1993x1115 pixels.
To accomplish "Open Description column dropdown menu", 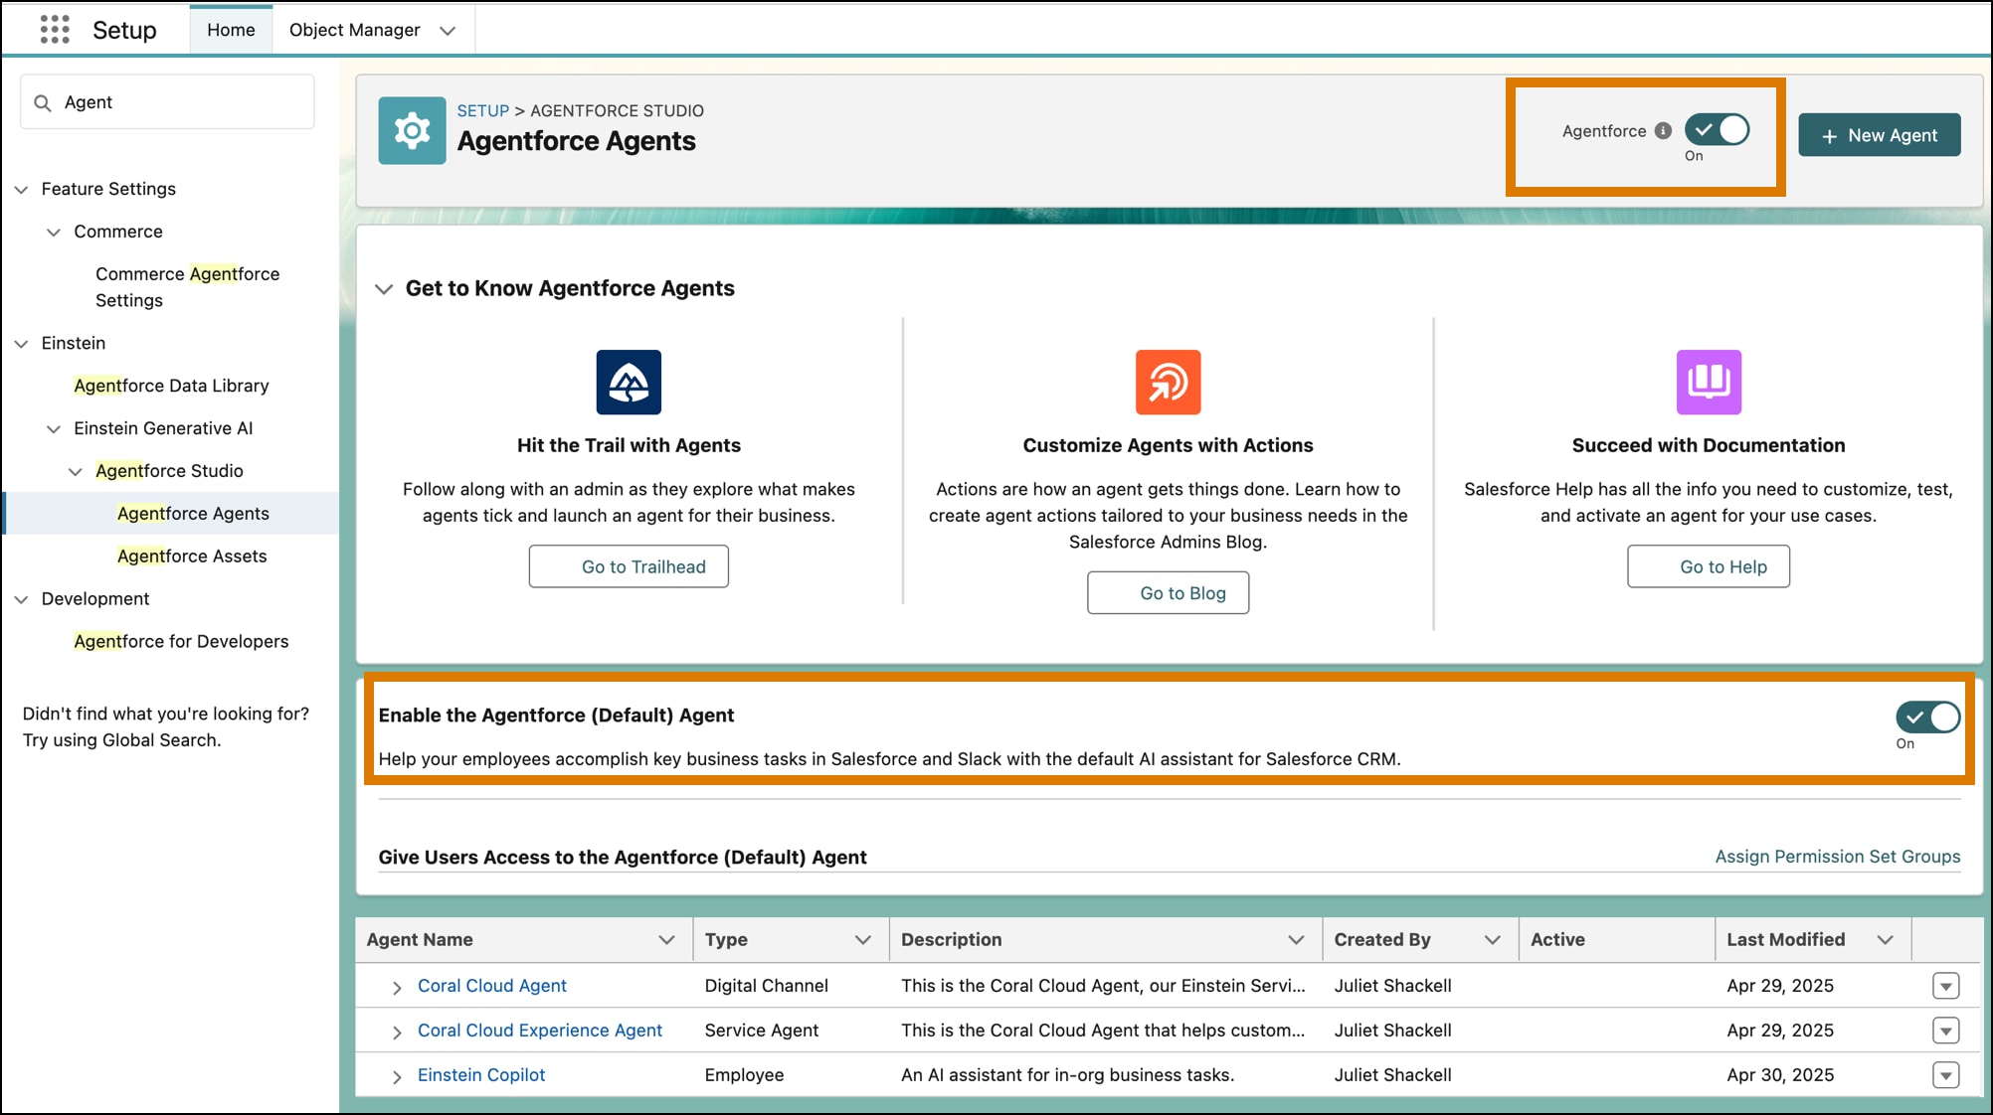I will [x=1296, y=940].
